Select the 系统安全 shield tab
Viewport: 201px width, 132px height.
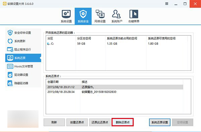point(83,16)
